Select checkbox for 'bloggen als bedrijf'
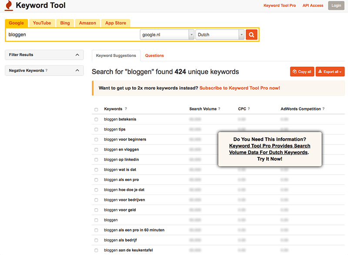The width and height of the screenshot is (348, 255). point(96,240)
